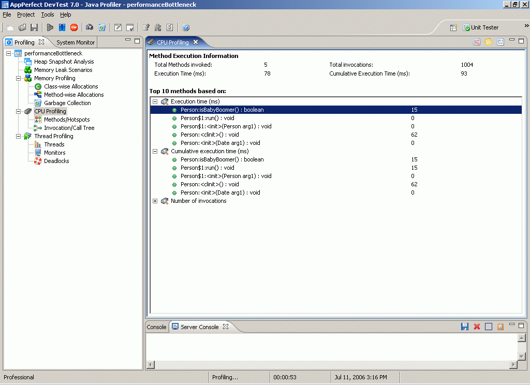Open Methods/Hotspots view
Image resolution: width=530 pixels, height=385 pixels.
[67, 120]
